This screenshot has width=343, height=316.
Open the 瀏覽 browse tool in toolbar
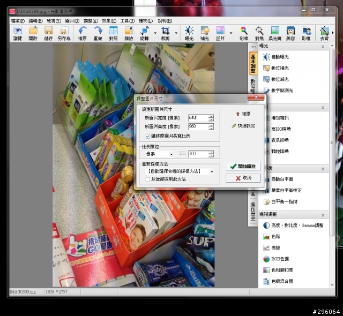pos(18,33)
